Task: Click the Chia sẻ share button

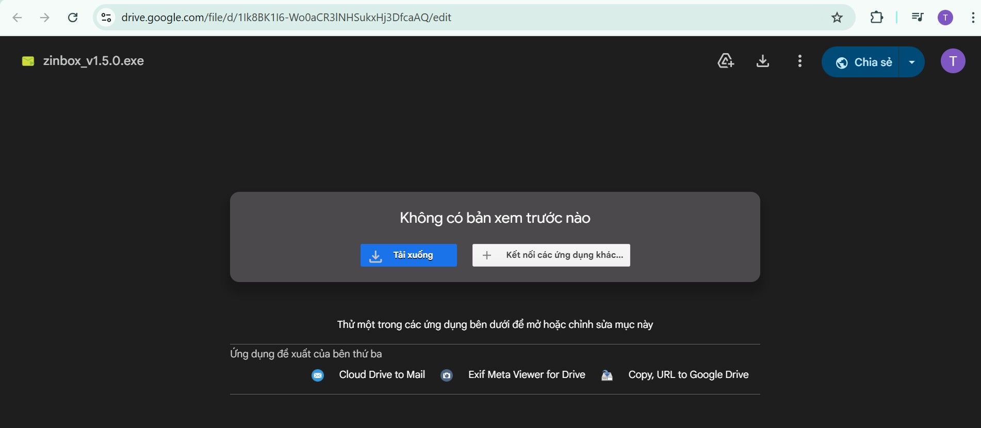Action: coord(864,62)
